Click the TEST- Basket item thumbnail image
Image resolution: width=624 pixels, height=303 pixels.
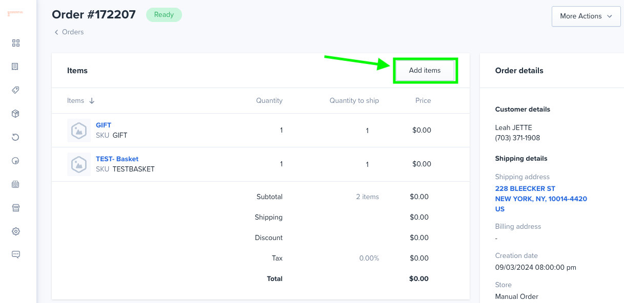[79, 164]
